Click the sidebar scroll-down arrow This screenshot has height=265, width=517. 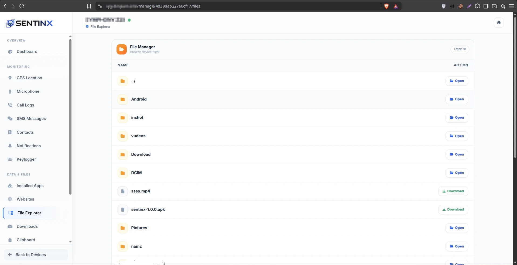point(70,242)
